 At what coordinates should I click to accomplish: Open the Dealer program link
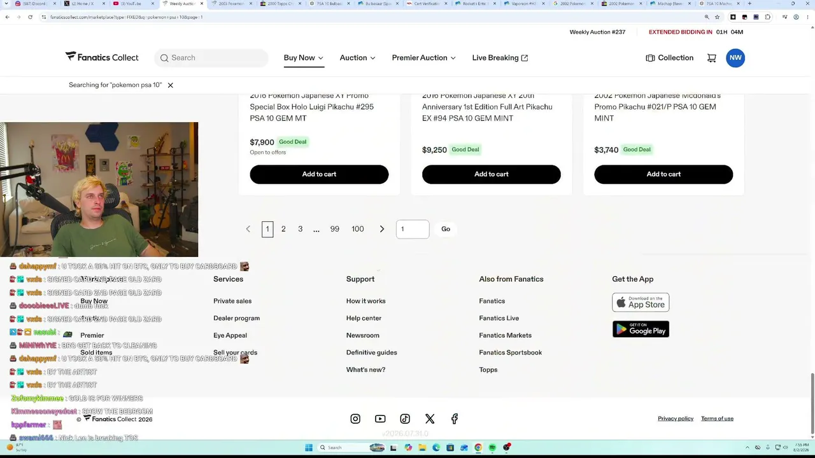(x=236, y=318)
